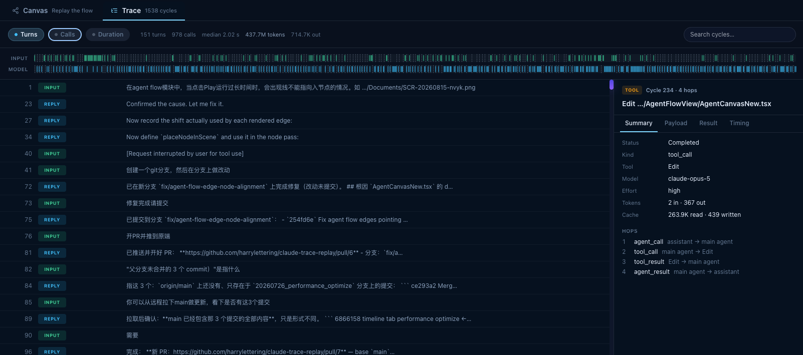The image size is (803, 355).
Task: Switch to the Trace tab
Action: tap(144, 11)
